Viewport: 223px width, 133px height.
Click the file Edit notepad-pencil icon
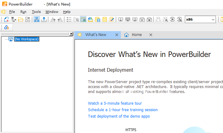112,19
